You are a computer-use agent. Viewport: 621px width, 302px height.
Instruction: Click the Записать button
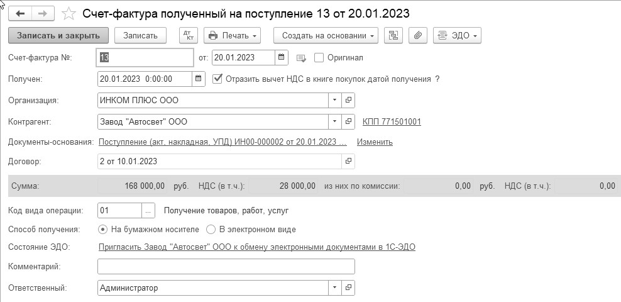coord(140,35)
